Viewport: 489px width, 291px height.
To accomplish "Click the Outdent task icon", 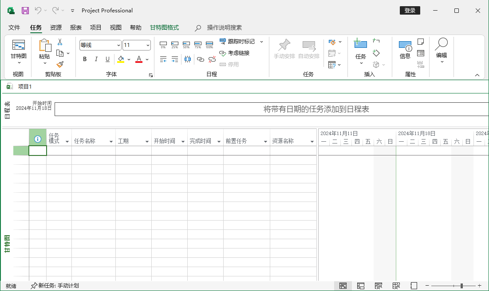I will pyautogui.click(x=163, y=59).
